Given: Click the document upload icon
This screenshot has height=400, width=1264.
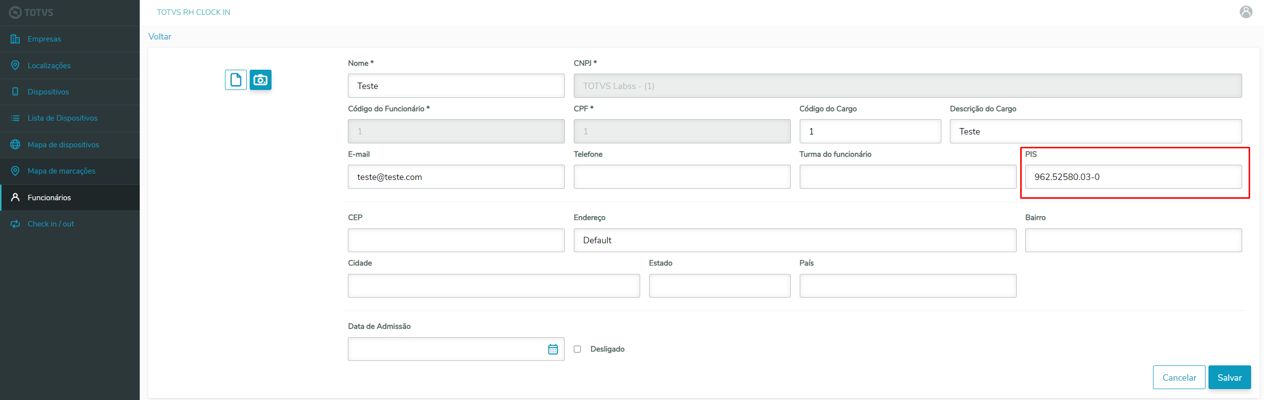Looking at the screenshot, I should coord(235,80).
